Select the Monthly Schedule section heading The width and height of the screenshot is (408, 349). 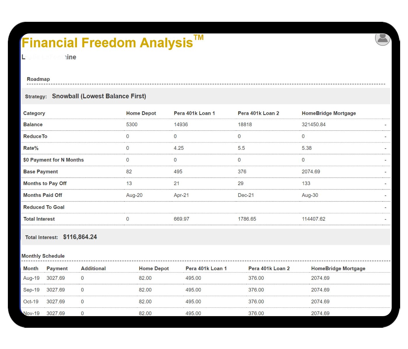(x=43, y=256)
